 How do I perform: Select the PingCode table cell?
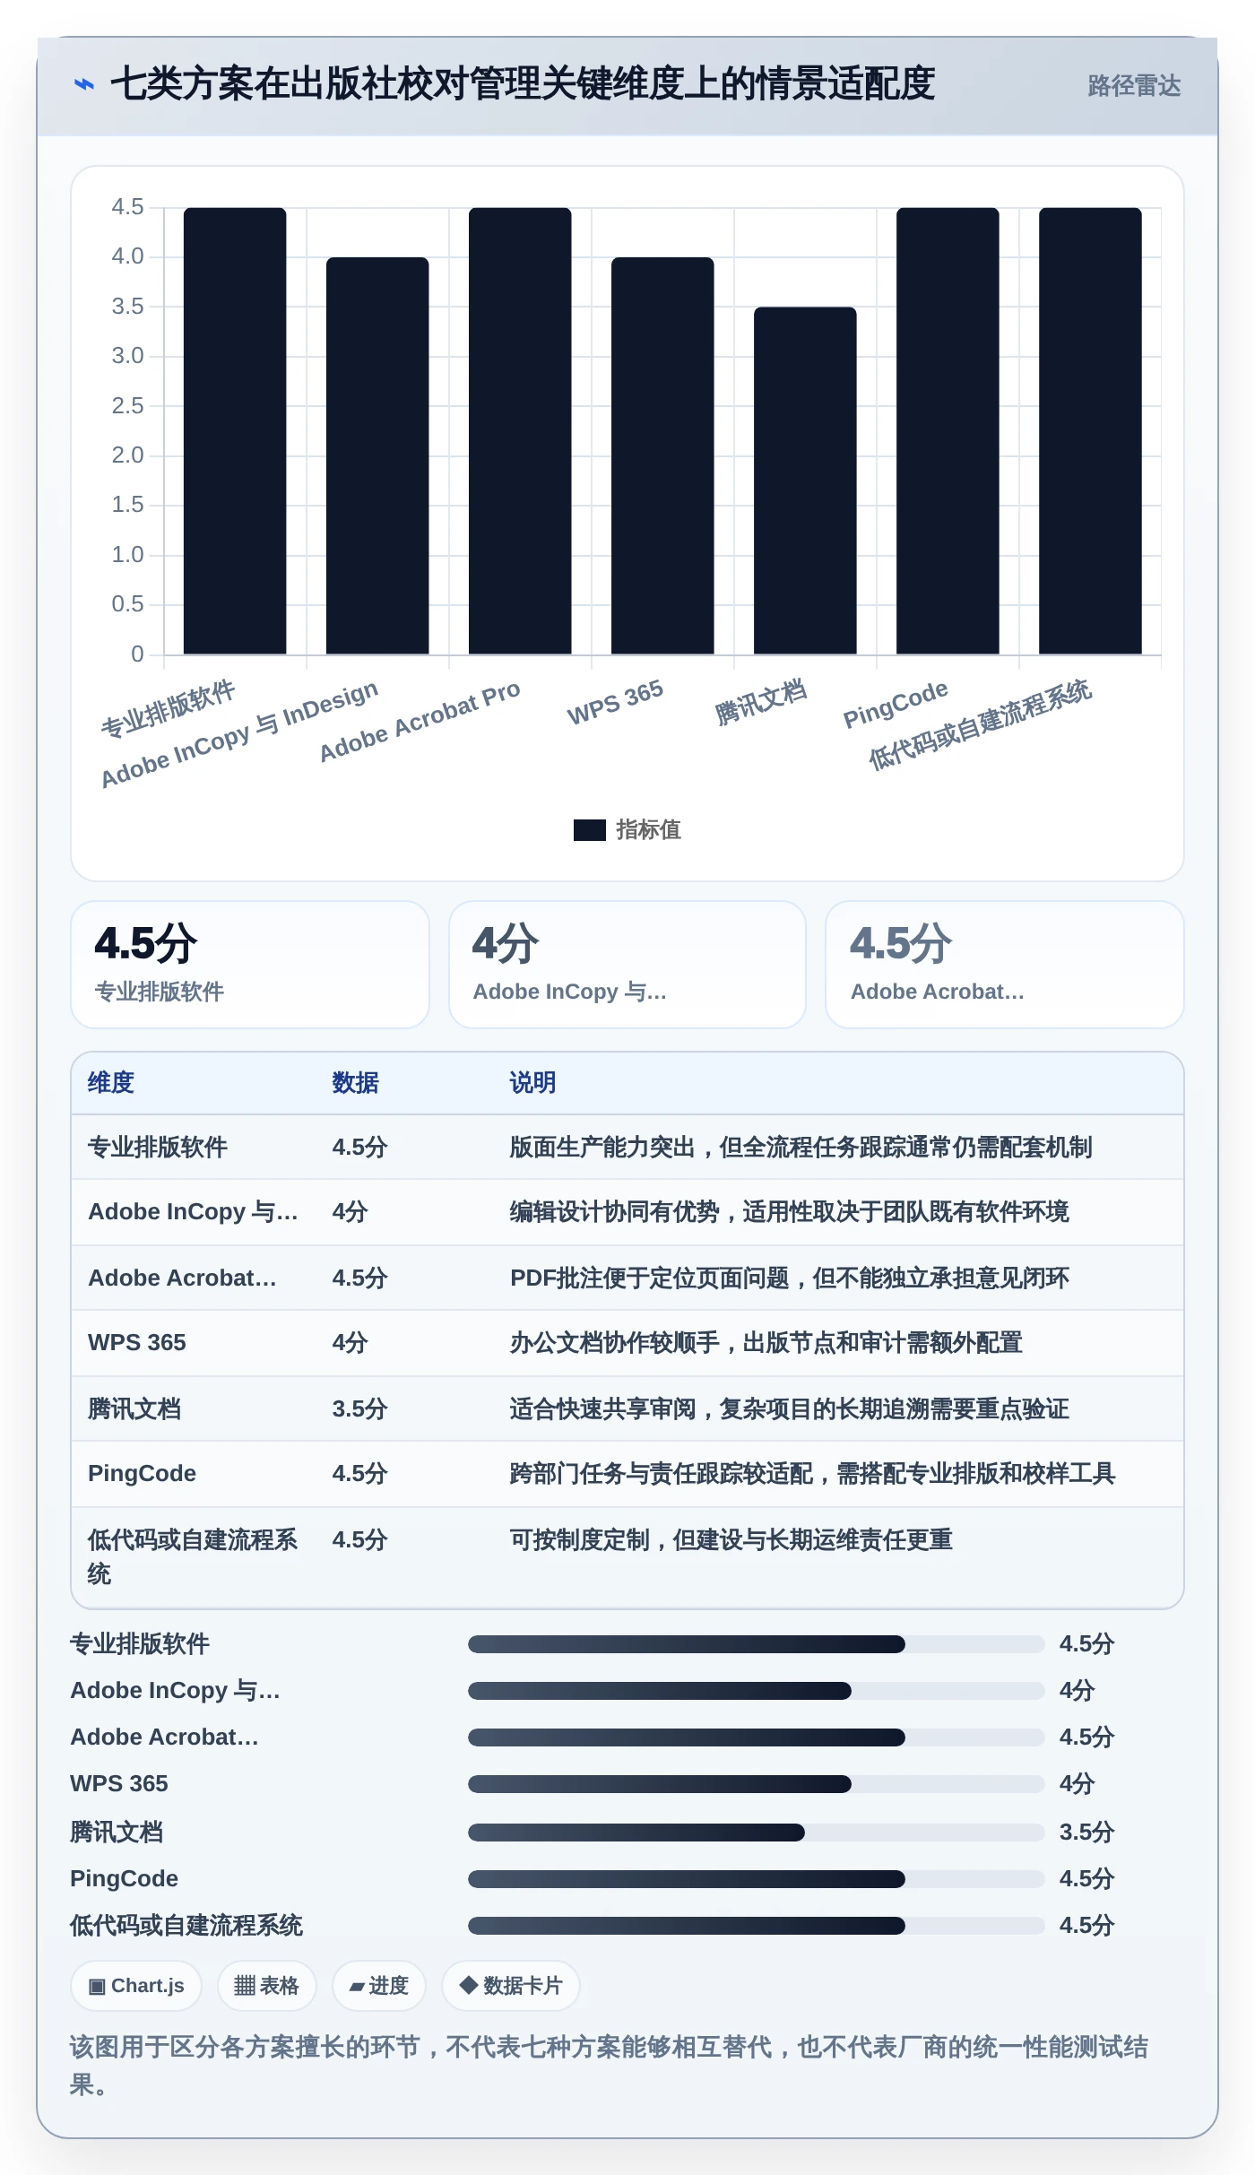click(142, 1474)
